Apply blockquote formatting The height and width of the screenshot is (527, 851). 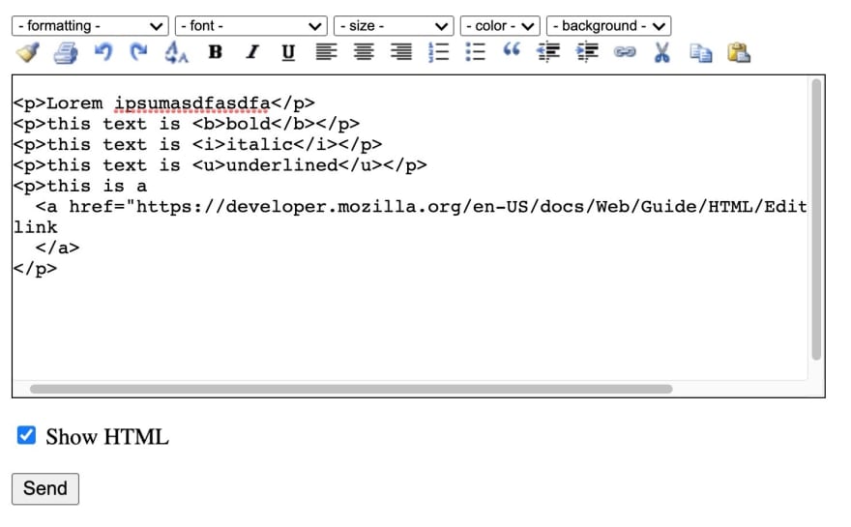pyautogui.click(x=512, y=50)
